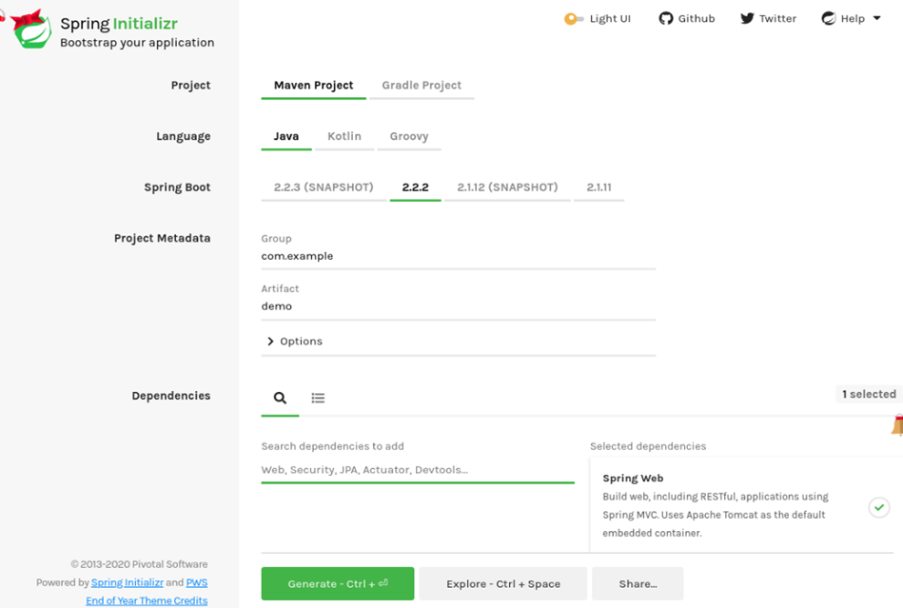Click the Spring Web dependency title

pyautogui.click(x=633, y=479)
